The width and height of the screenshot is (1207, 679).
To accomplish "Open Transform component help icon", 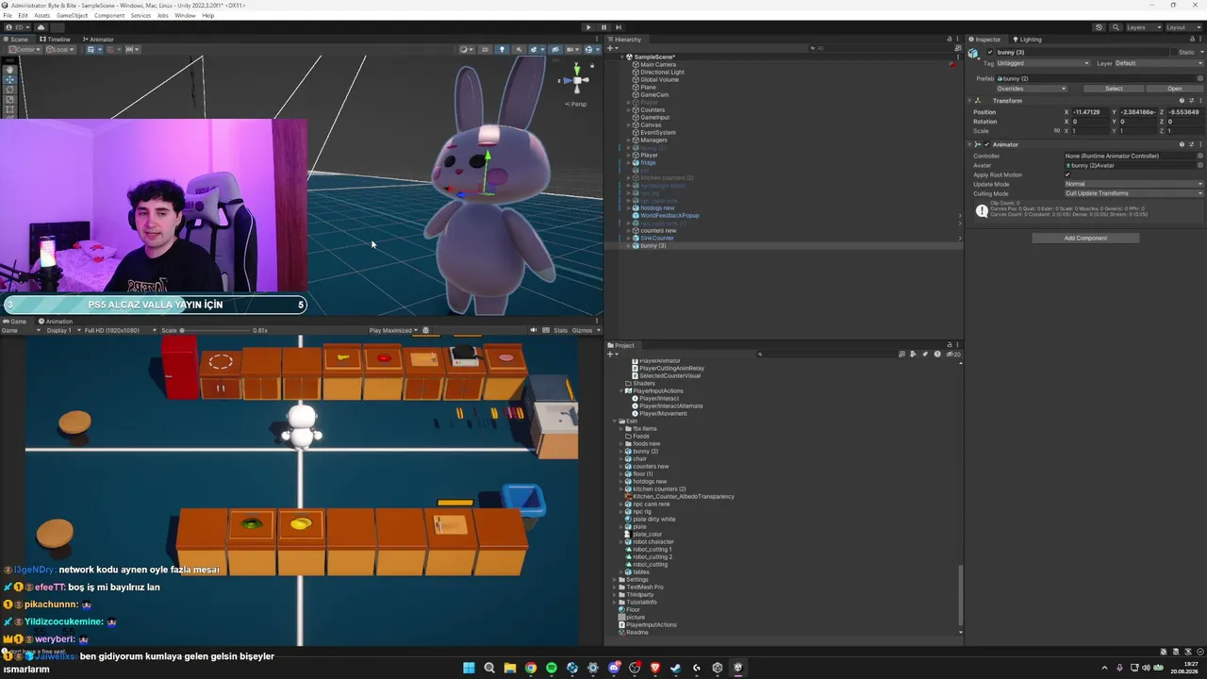I will pos(1182,101).
